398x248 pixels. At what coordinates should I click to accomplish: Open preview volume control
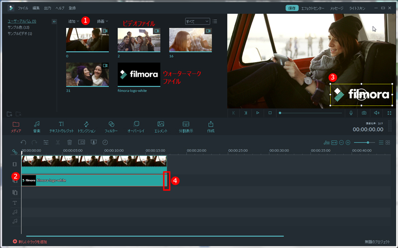click(377, 113)
